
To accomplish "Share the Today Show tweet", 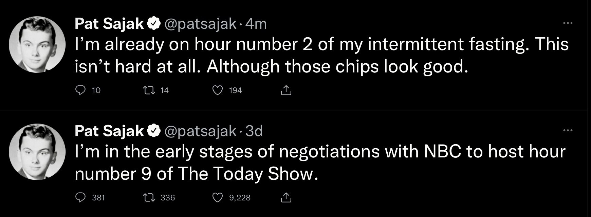I will tap(286, 197).
